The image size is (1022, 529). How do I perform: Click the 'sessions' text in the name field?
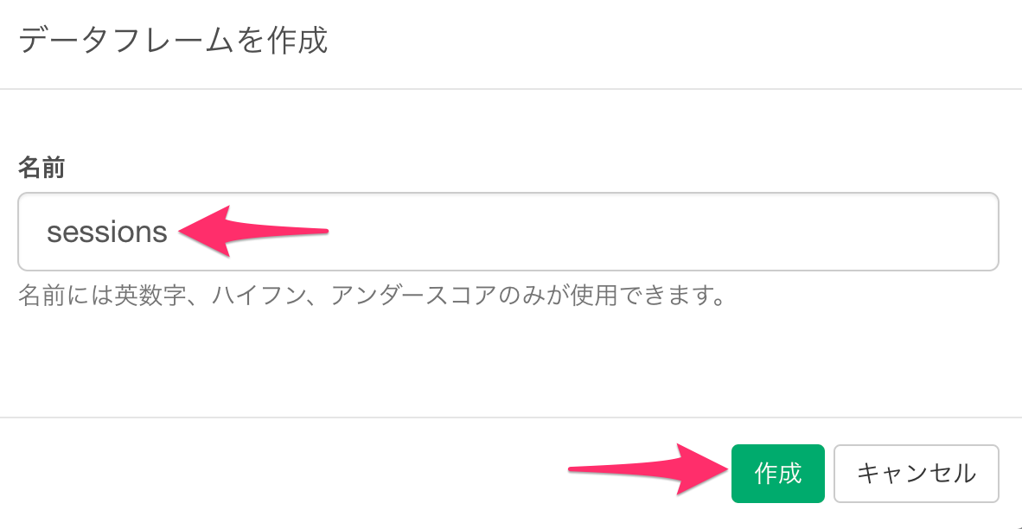point(107,232)
